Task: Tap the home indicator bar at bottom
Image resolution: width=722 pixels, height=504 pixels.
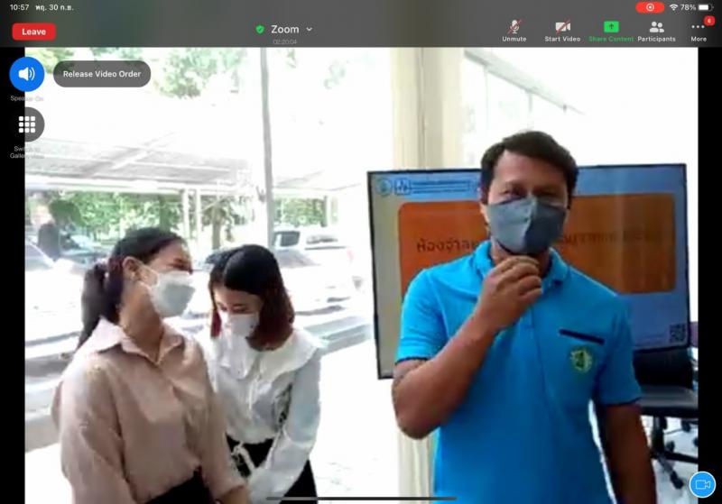Action: (361, 498)
